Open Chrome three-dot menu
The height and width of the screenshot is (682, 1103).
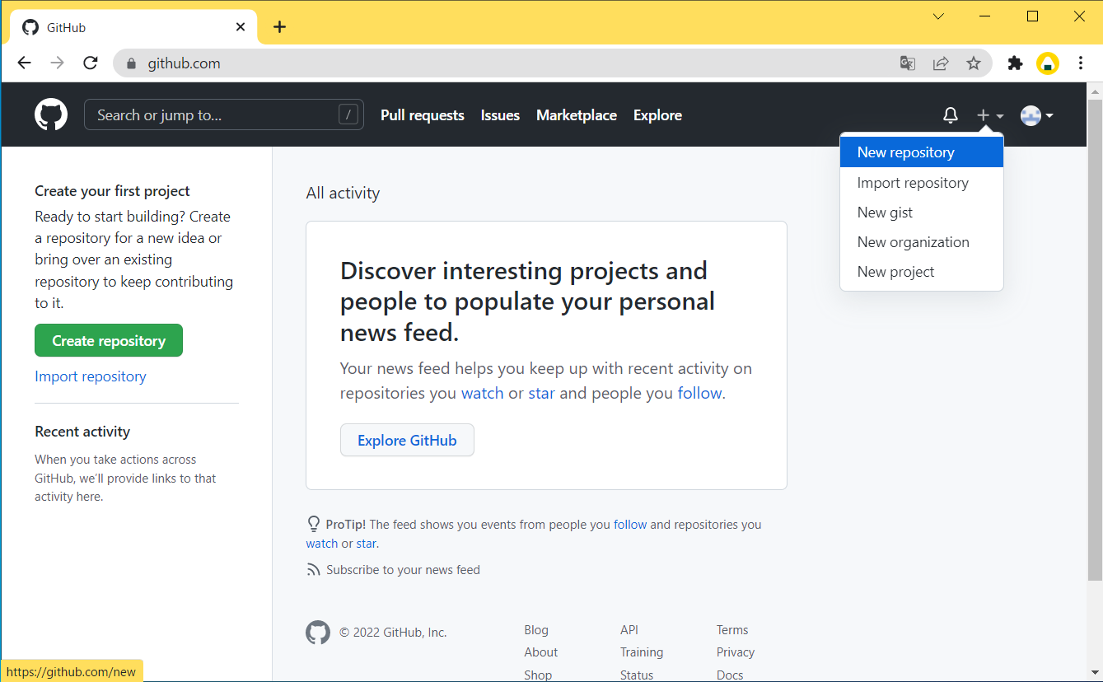1081,63
